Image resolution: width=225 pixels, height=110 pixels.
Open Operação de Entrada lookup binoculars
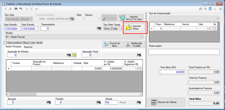[69, 55]
